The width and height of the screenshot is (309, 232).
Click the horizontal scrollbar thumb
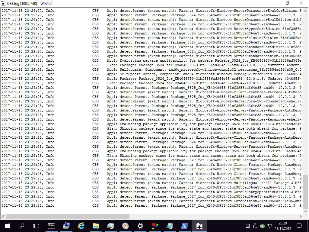point(68,216)
